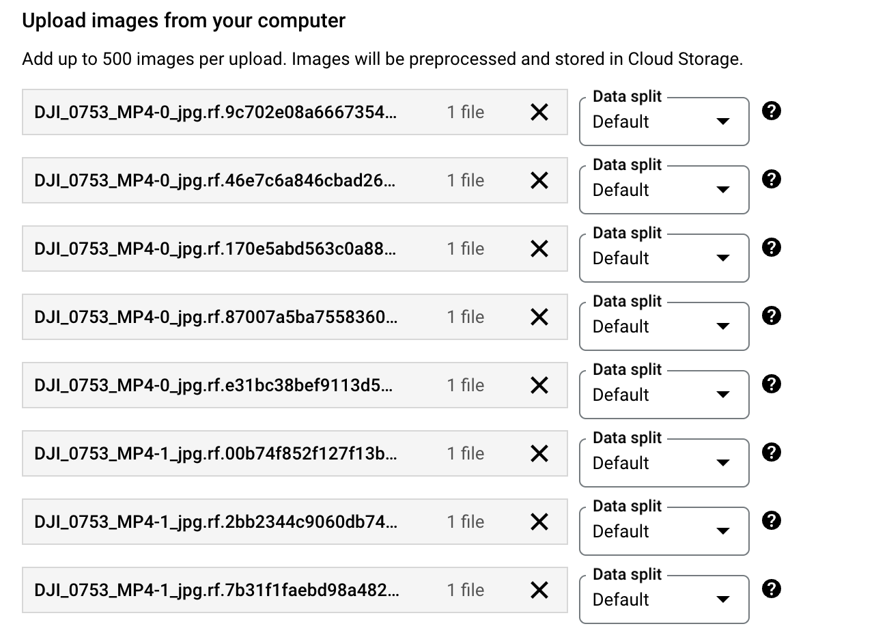Image resolution: width=874 pixels, height=635 pixels.
Task: Click help icon beside 00b74f852f127f13b data split
Action: pyautogui.click(x=771, y=453)
